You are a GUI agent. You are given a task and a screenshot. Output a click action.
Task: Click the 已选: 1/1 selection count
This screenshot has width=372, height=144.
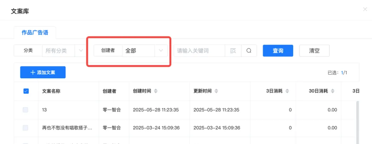tap(337, 73)
